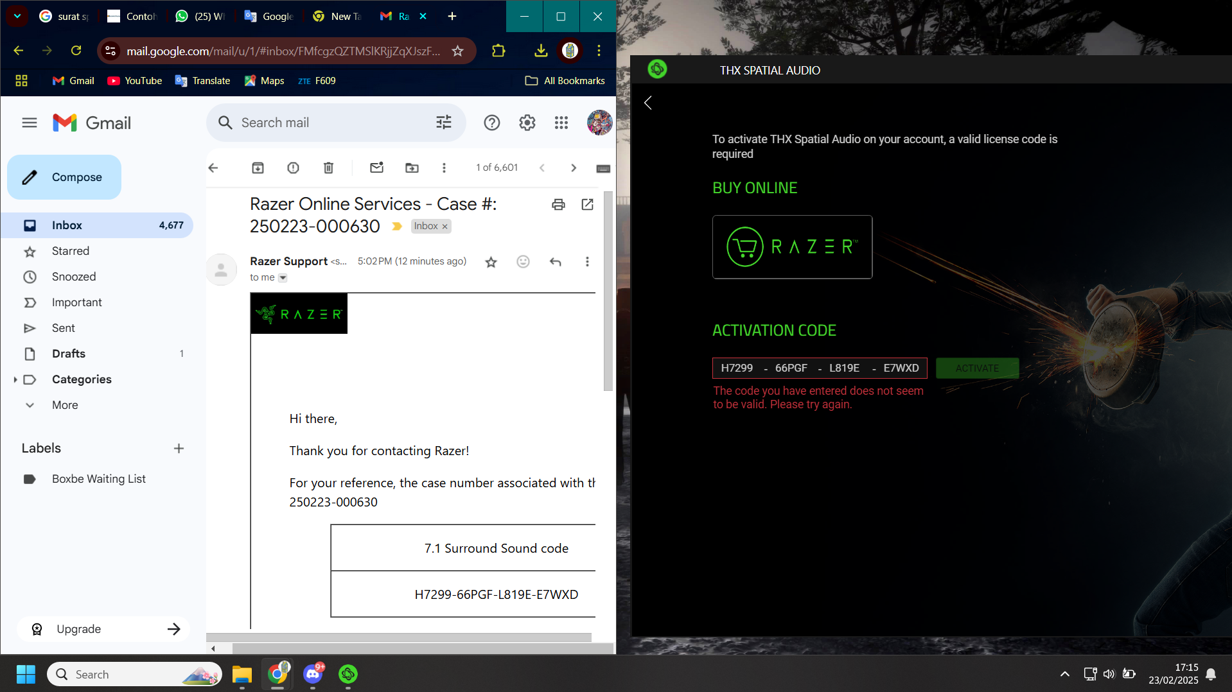Star the Razer Support message
1232x692 pixels.
click(x=491, y=262)
